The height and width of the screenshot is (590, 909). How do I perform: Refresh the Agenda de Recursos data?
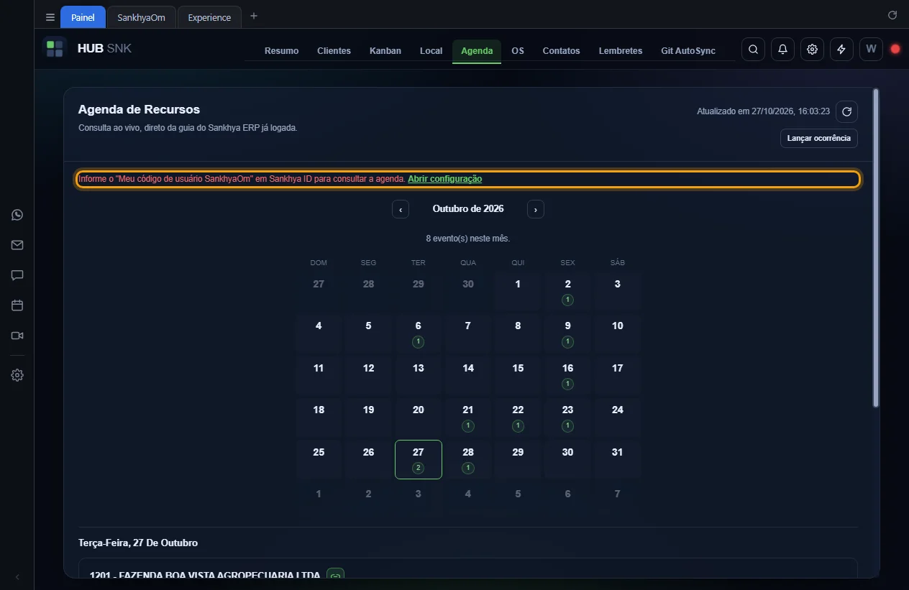coord(846,111)
